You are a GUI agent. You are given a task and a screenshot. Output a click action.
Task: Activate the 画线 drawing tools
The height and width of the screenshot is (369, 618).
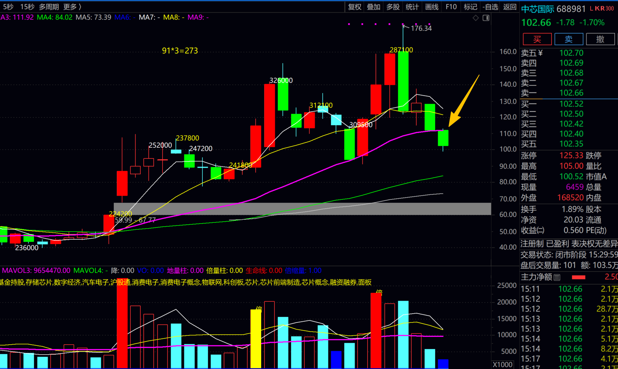[x=432, y=7]
